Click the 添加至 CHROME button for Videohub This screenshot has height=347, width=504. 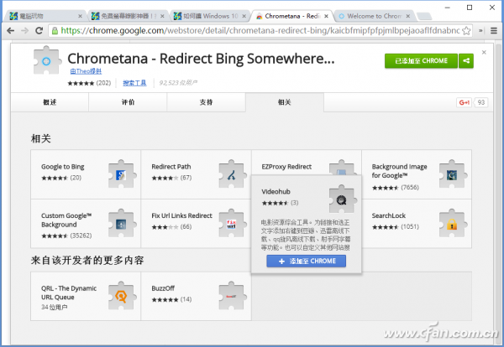click(306, 261)
